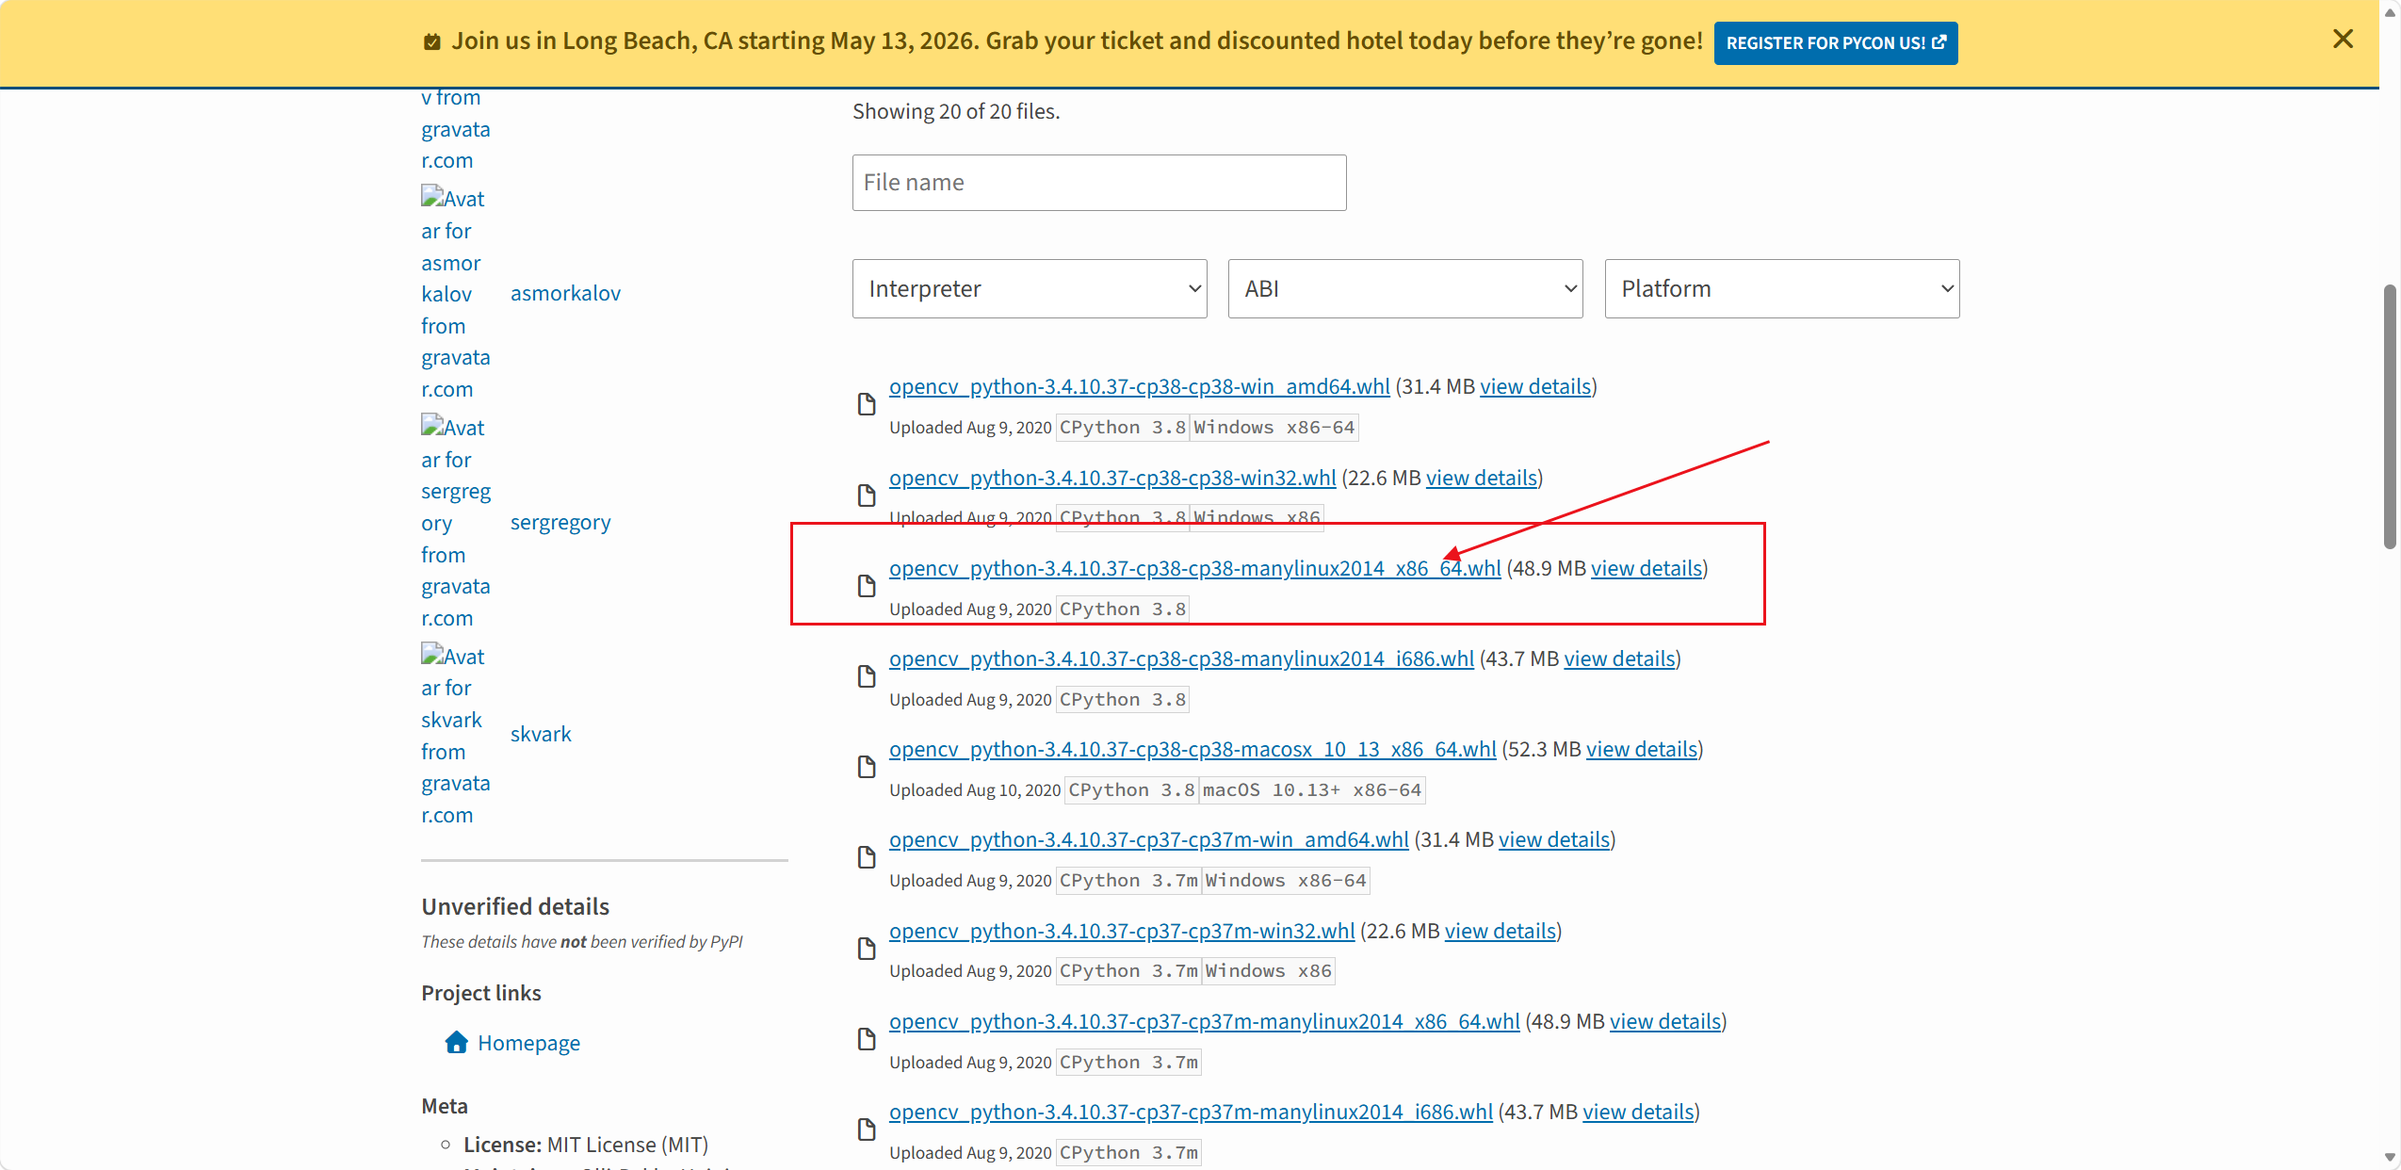Download cp37m-win_amd64.whl file
This screenshot has height=1170, width=2401.
[x=1149, y=839]
